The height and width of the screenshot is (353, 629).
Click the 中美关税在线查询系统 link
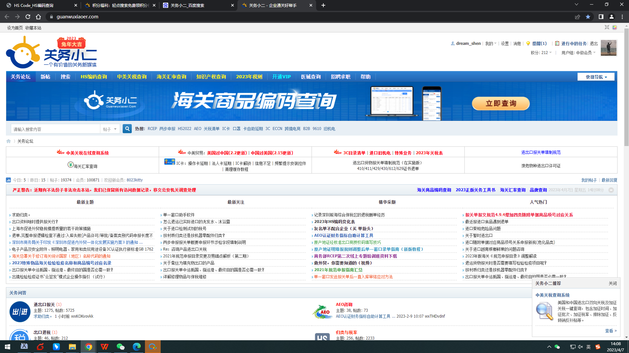pyautogui.click(x=87, y=153)
